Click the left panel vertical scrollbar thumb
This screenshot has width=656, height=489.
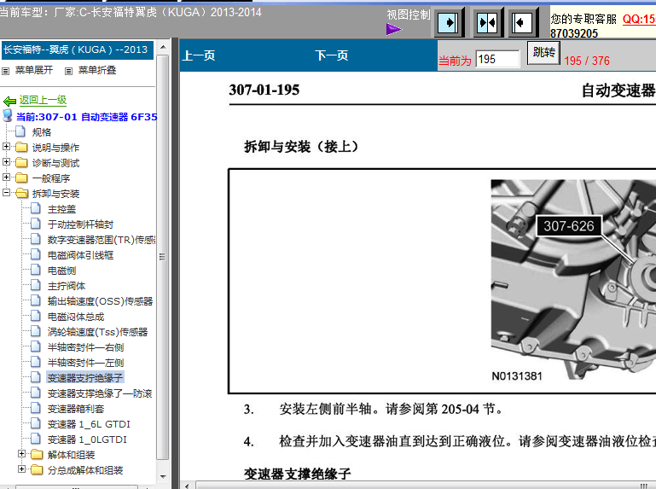point(163,257)
